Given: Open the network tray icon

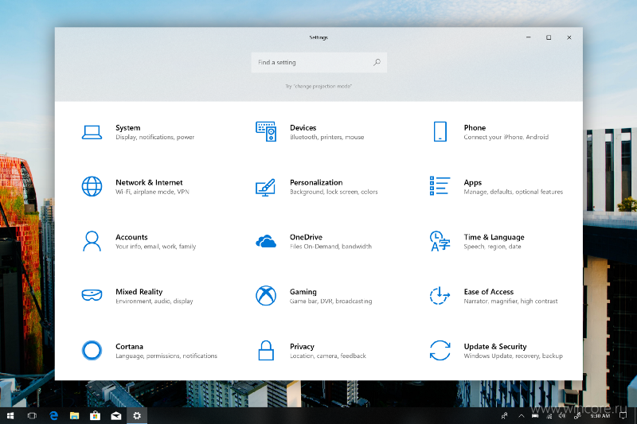Looking at the screenshot, I should [x=549, y=416].
